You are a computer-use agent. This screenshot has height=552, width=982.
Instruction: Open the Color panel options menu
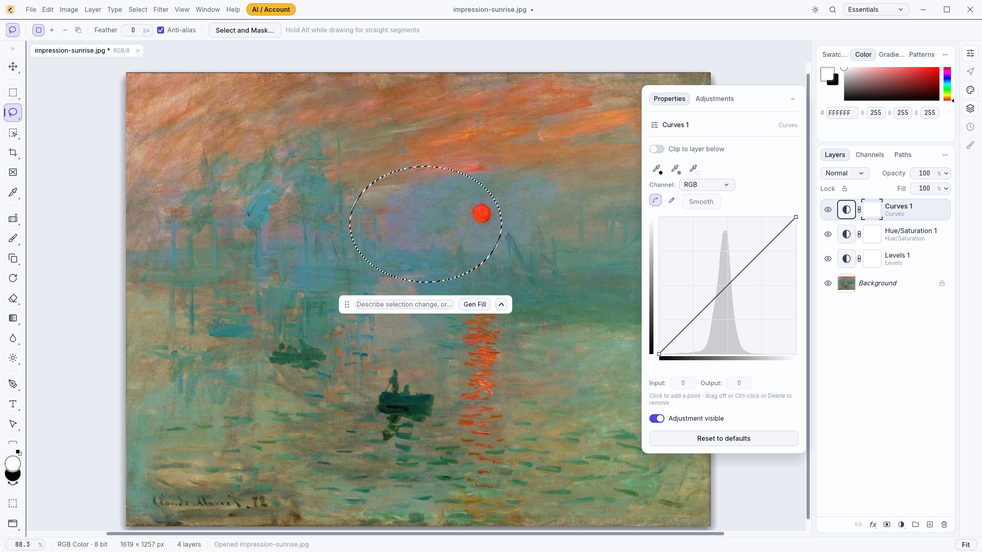(x=945, y=54)
